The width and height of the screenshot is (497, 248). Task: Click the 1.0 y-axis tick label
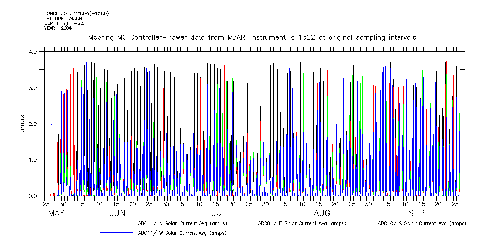[x=33, y=160]
